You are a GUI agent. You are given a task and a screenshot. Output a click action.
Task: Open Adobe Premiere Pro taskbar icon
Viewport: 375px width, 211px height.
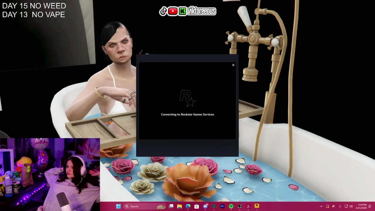(x=222, y=206)
